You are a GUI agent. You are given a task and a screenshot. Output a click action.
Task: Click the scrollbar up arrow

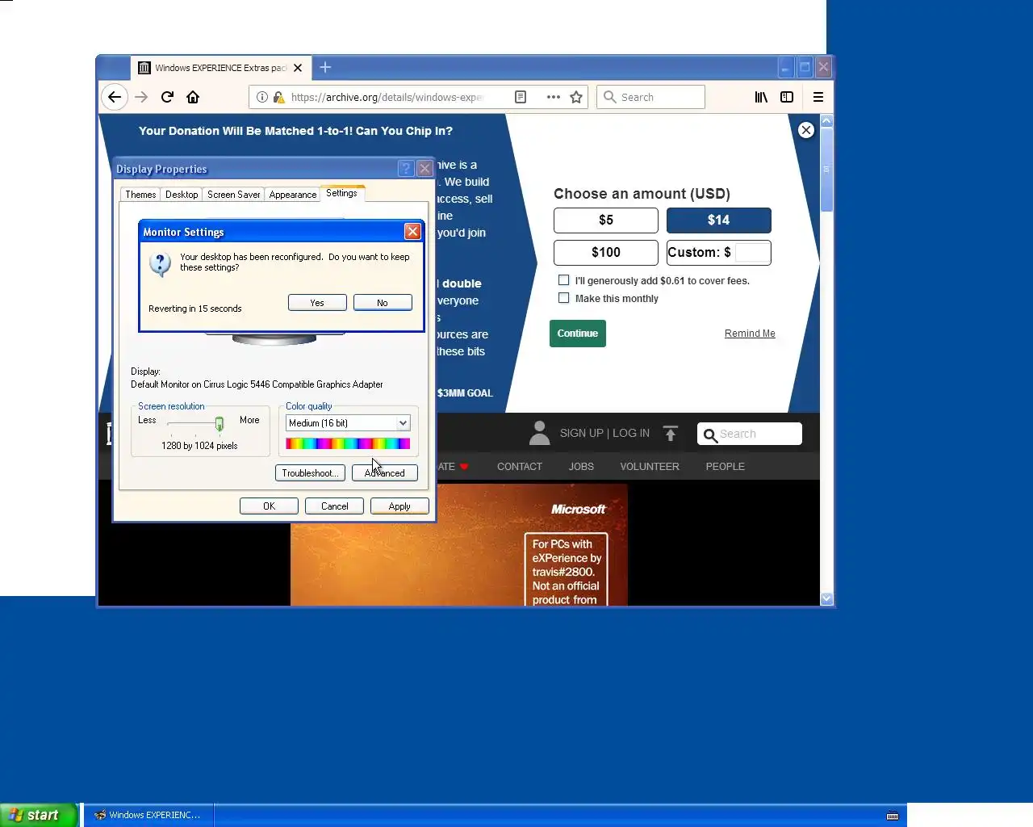coord(826,121)
